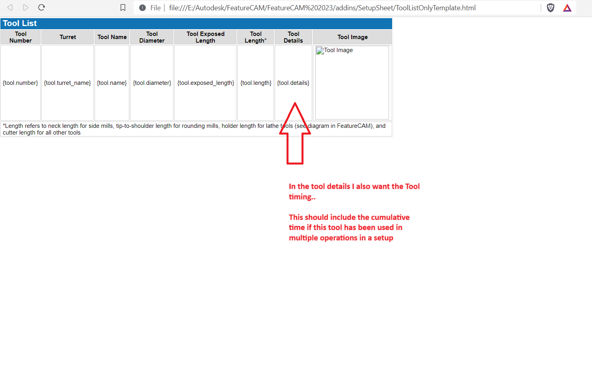Navigate back using the back arrow
Screen dimensions: 592x376
tap(9, 7)
